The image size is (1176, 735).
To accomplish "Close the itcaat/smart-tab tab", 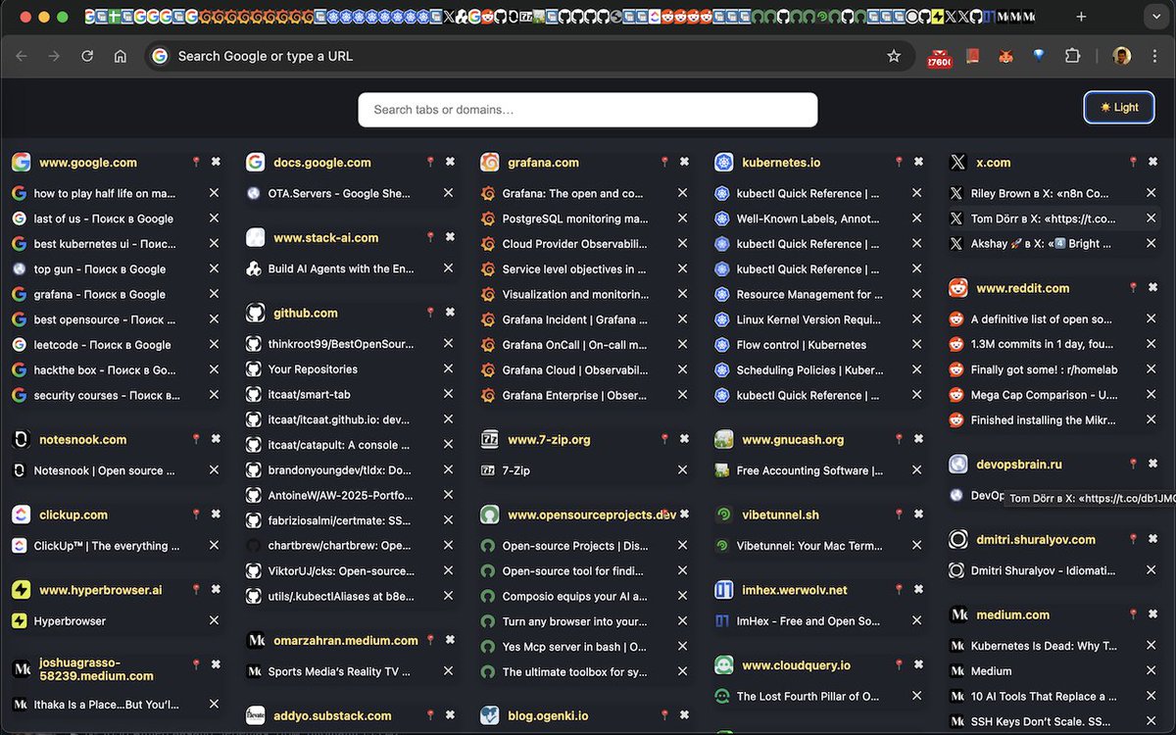I will (448, 394).
